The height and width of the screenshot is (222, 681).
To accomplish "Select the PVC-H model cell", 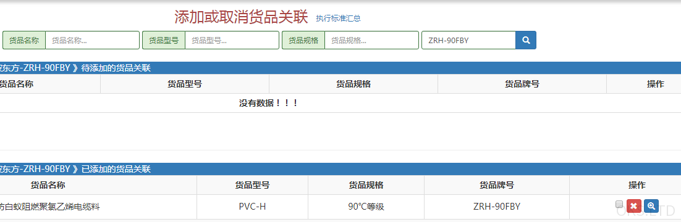I will click(x=252, y=207).
